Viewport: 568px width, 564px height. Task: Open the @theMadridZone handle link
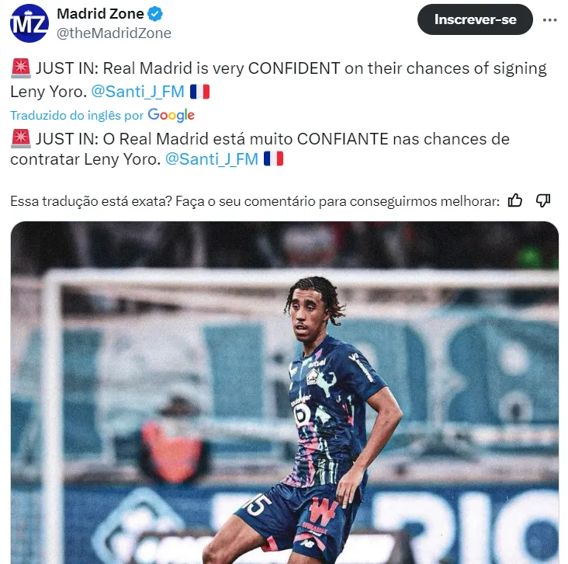pyautogui.click(x=114, y=33)
